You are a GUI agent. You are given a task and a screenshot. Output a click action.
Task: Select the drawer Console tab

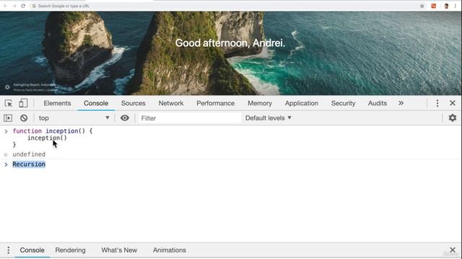tap(32, 250)
